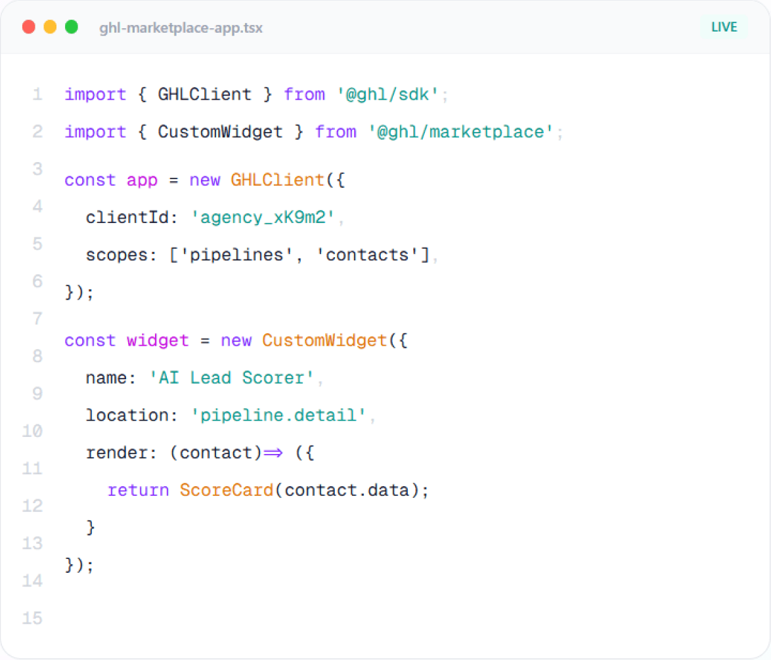The height and width of the screenshot is (660, 771).
Task: Click the GHLClient name in the first import
Action: [x=204, y=94]
